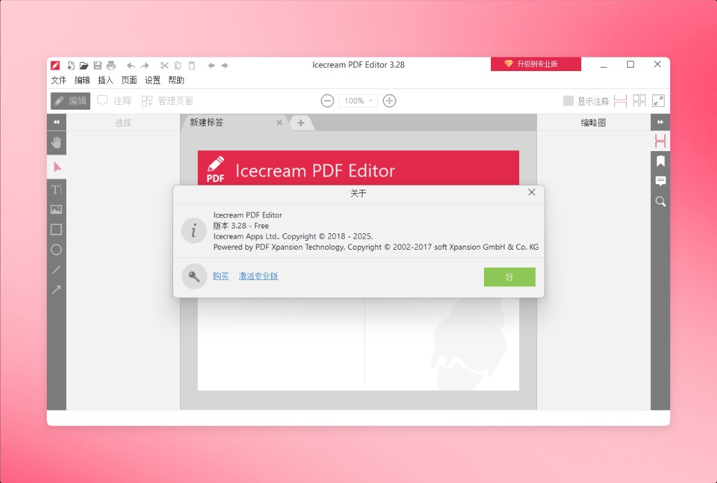The image size is (717, 483).
Task: Open the 插入 menu
Action: coord(105,79)
